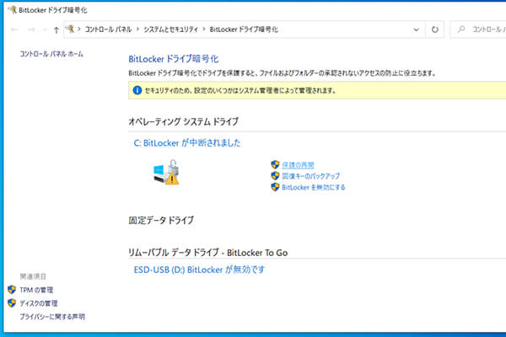Image resolution: width=506 pixels, height=337 pixels.
Task: Open プライバシーに関する声明
Action: (52, 317)
